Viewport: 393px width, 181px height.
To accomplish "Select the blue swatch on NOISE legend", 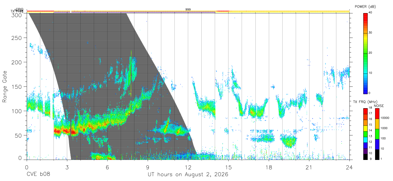I will click(x=377, y=144).
